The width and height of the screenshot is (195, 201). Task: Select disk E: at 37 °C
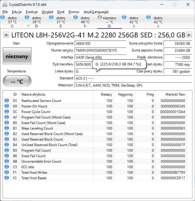pyautogui.click(x=61, y=22)
